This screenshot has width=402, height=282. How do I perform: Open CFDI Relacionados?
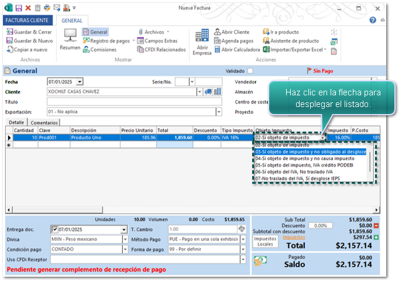[161, 50]
